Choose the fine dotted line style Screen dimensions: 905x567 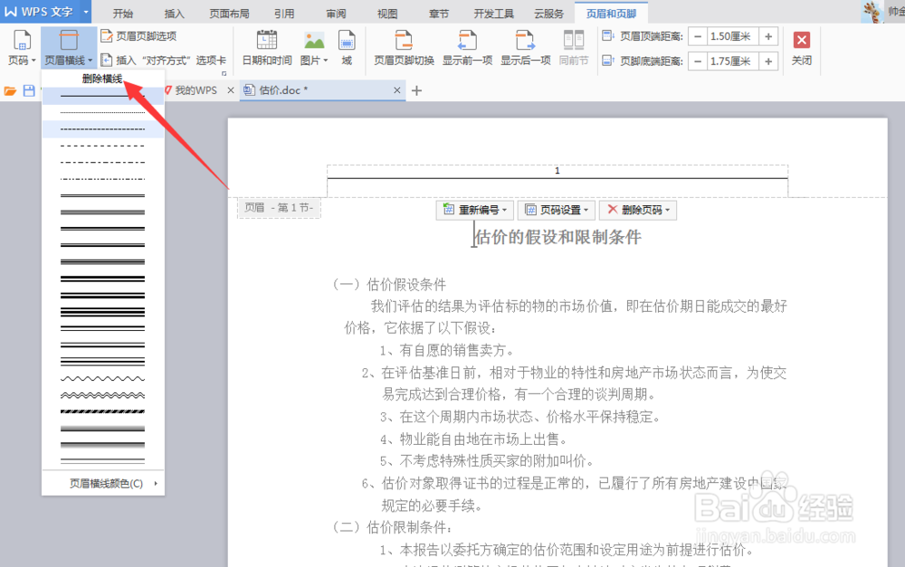tap(103, 112)
